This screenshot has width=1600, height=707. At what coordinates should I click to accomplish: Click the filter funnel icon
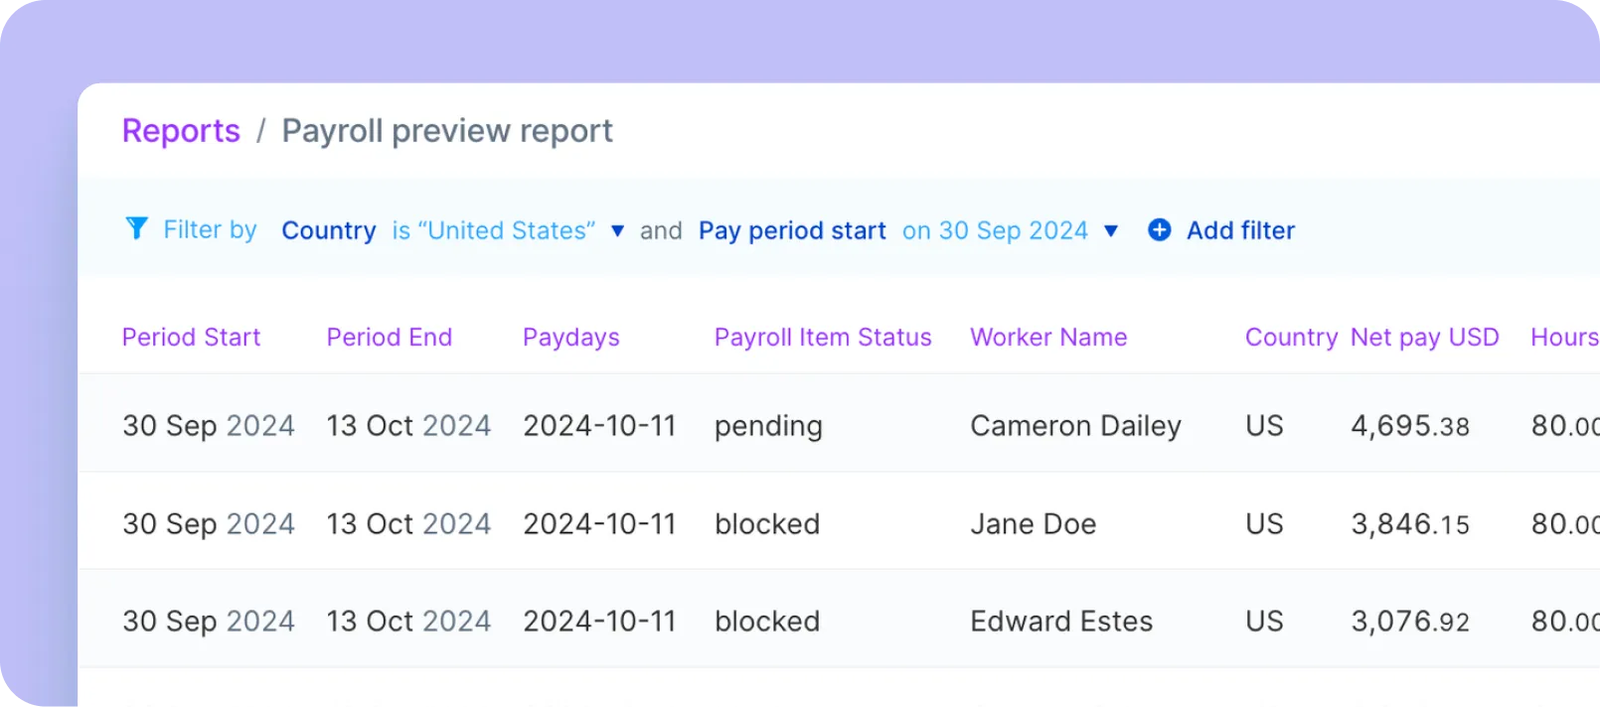click(137, 229)
